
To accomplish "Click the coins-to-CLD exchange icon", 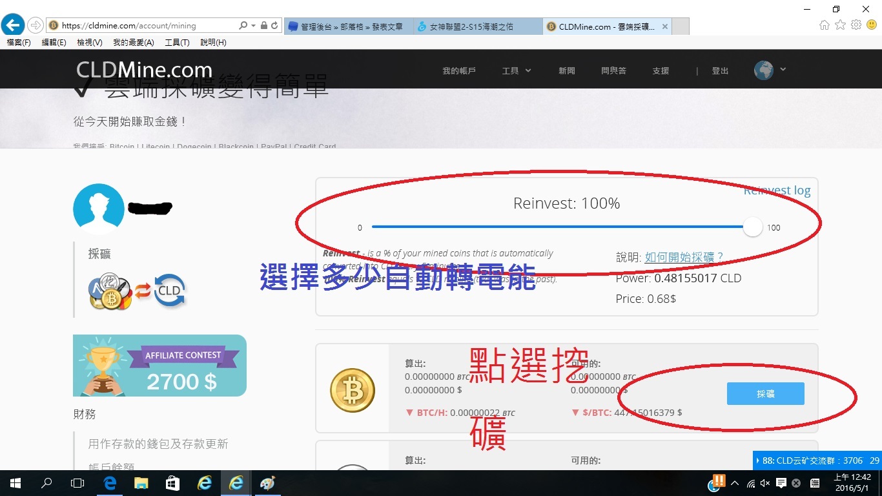I will coord(137,292).
